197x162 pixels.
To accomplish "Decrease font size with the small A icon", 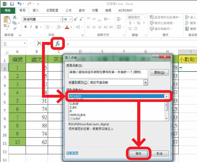I will [81, 19].
